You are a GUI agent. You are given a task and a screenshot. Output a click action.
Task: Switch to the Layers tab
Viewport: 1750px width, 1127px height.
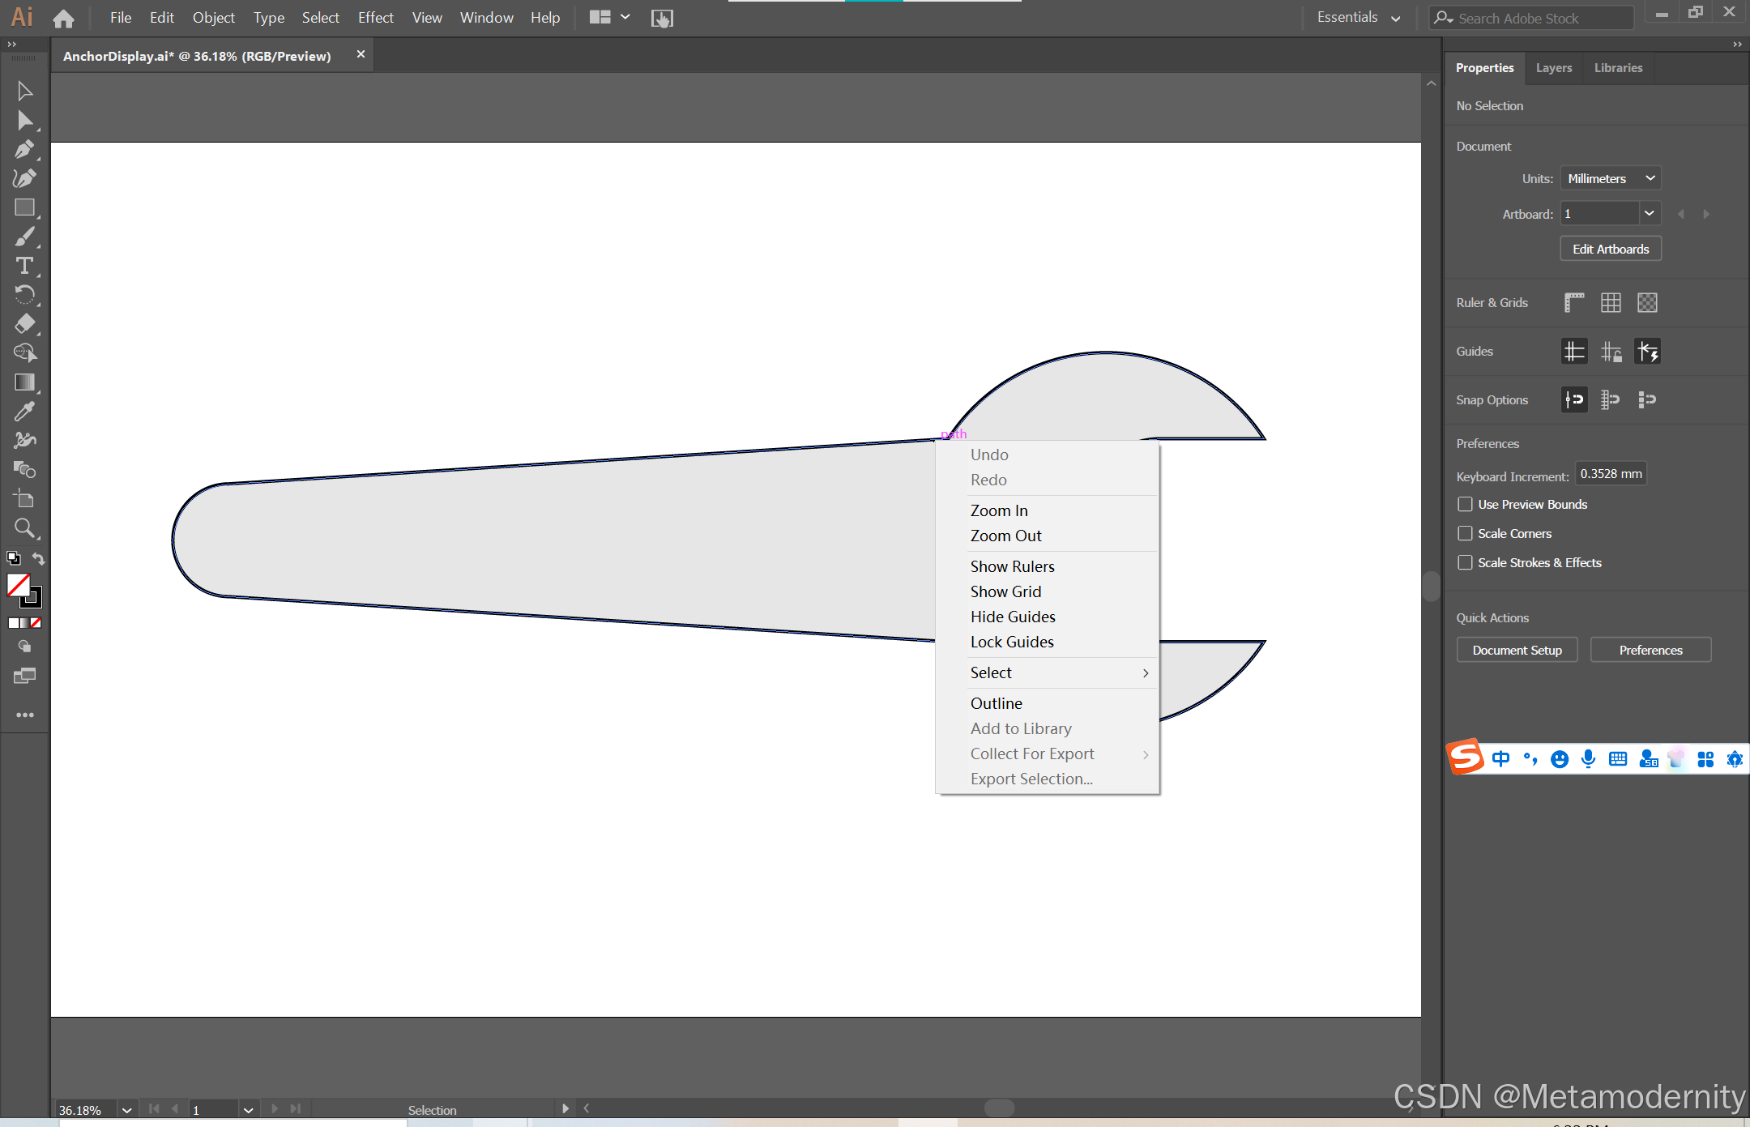[x=1553, y=68]
